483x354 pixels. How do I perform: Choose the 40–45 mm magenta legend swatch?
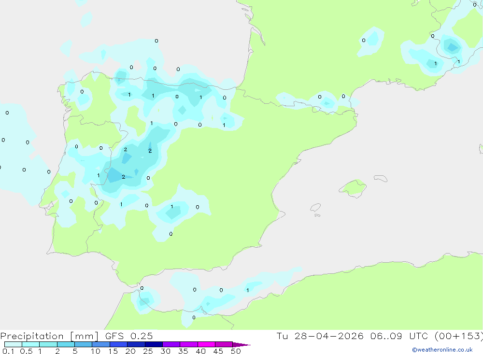(206, 344)
